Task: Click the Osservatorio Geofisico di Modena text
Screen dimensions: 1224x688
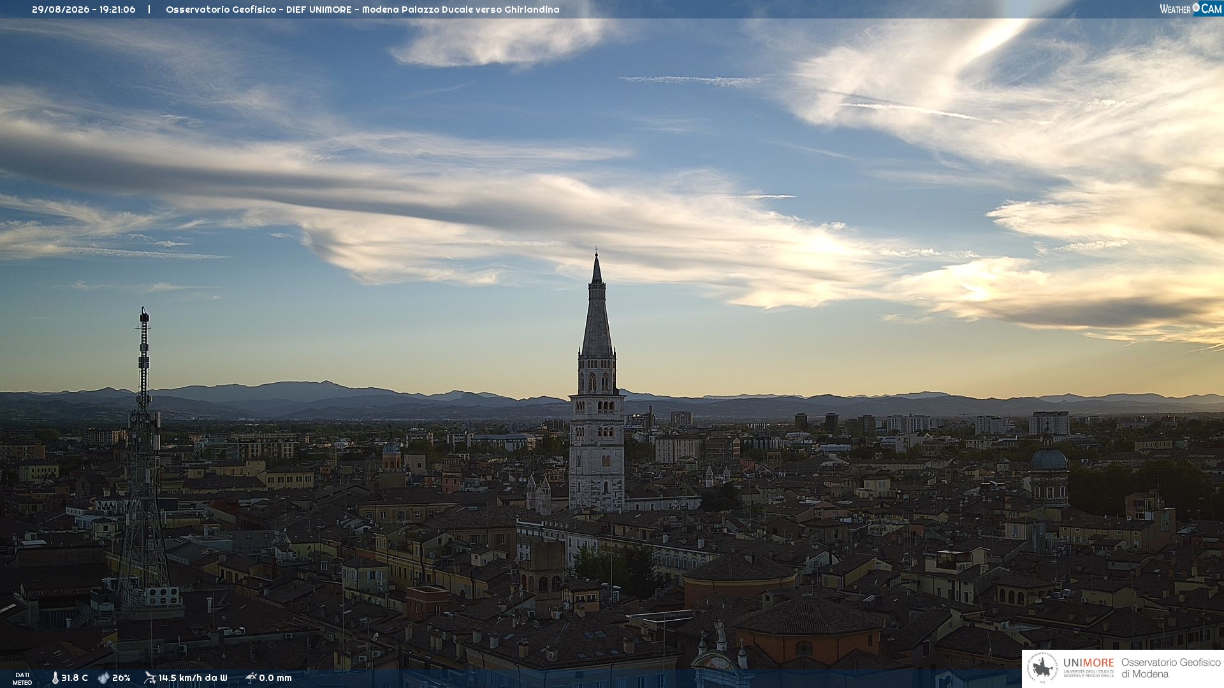Action: click(x=1170, y=668)
